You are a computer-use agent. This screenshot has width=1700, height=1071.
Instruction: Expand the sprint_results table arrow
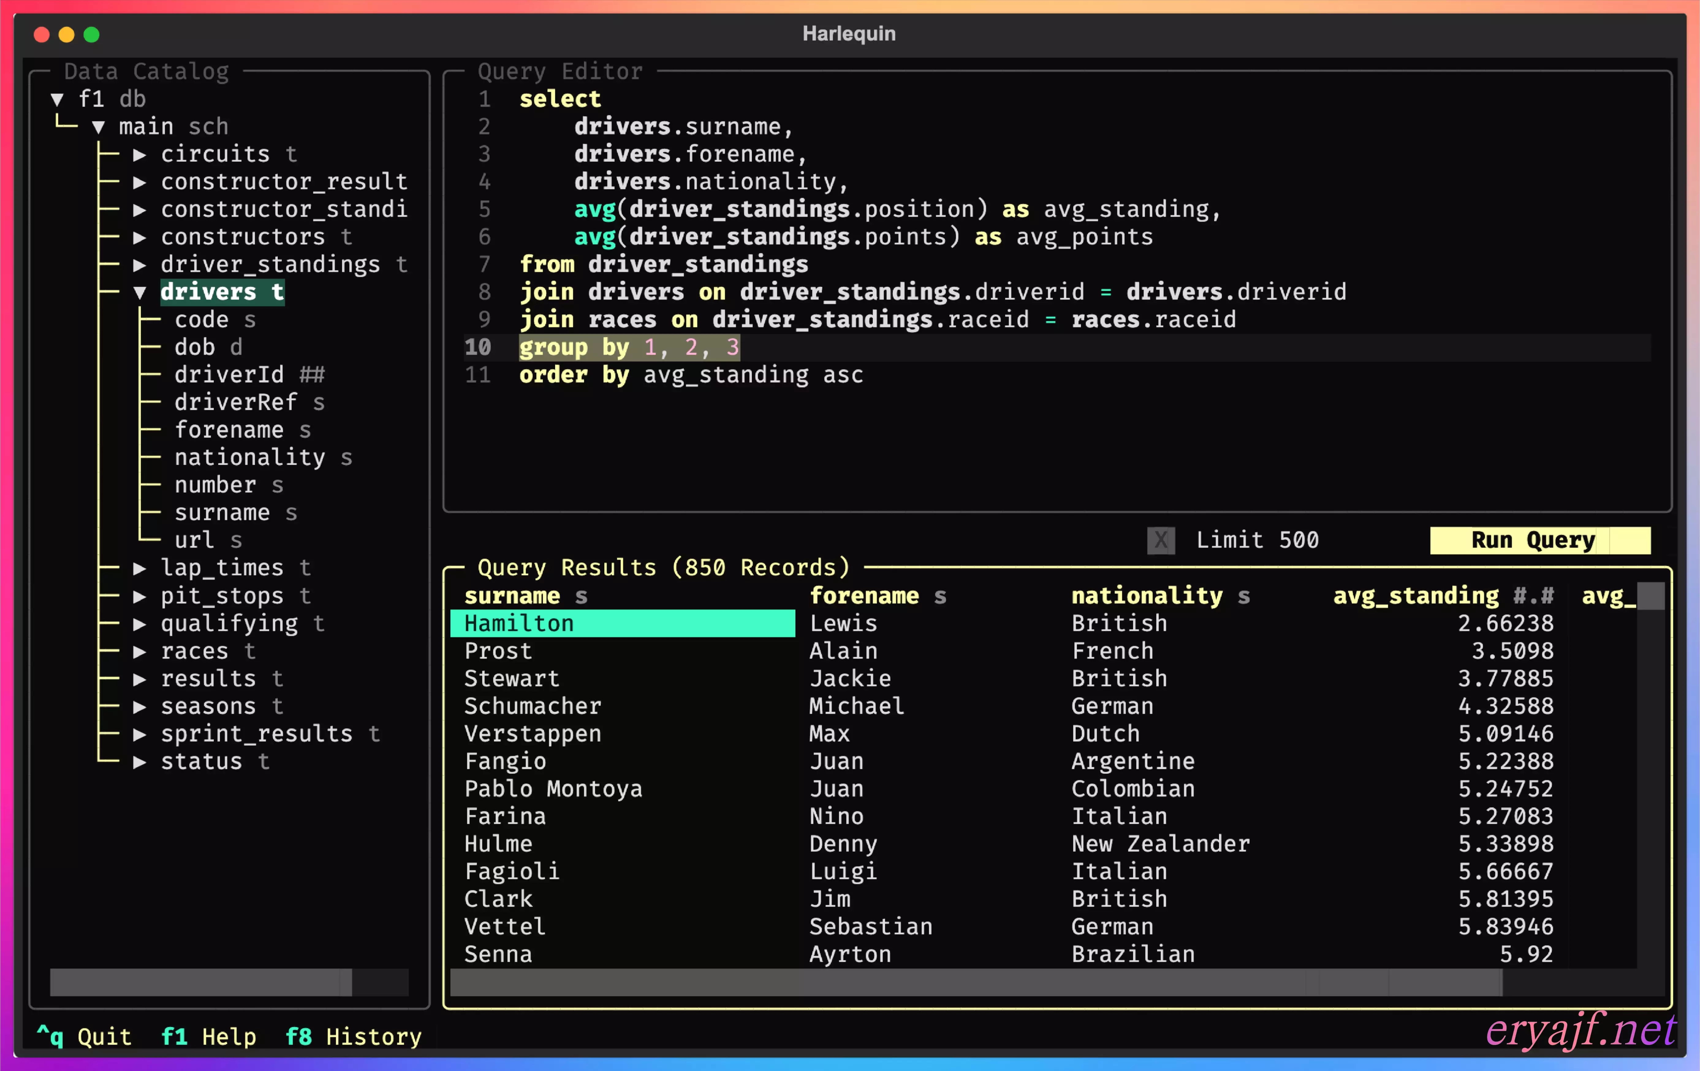pyautogui.click(x=140, y=734)
